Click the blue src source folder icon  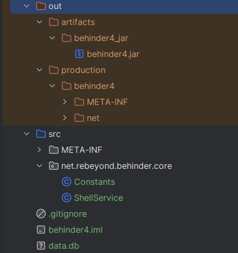pyautogui.click(x=41, y=134)
